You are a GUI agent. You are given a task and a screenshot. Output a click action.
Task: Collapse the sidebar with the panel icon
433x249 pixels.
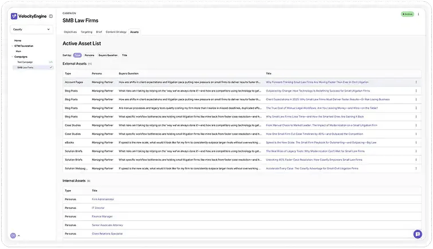[50, 16]
